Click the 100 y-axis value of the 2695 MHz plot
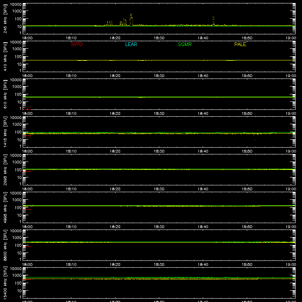 click(x=18, y=170)
